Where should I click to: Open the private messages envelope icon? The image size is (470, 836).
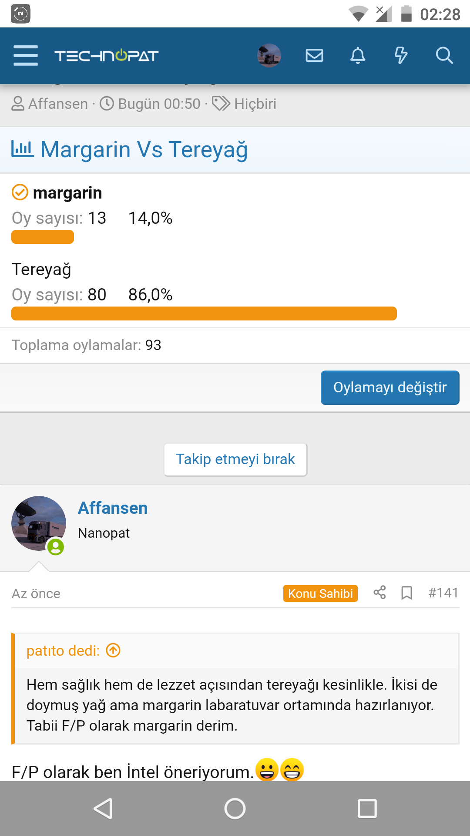(x=314, y=55)
